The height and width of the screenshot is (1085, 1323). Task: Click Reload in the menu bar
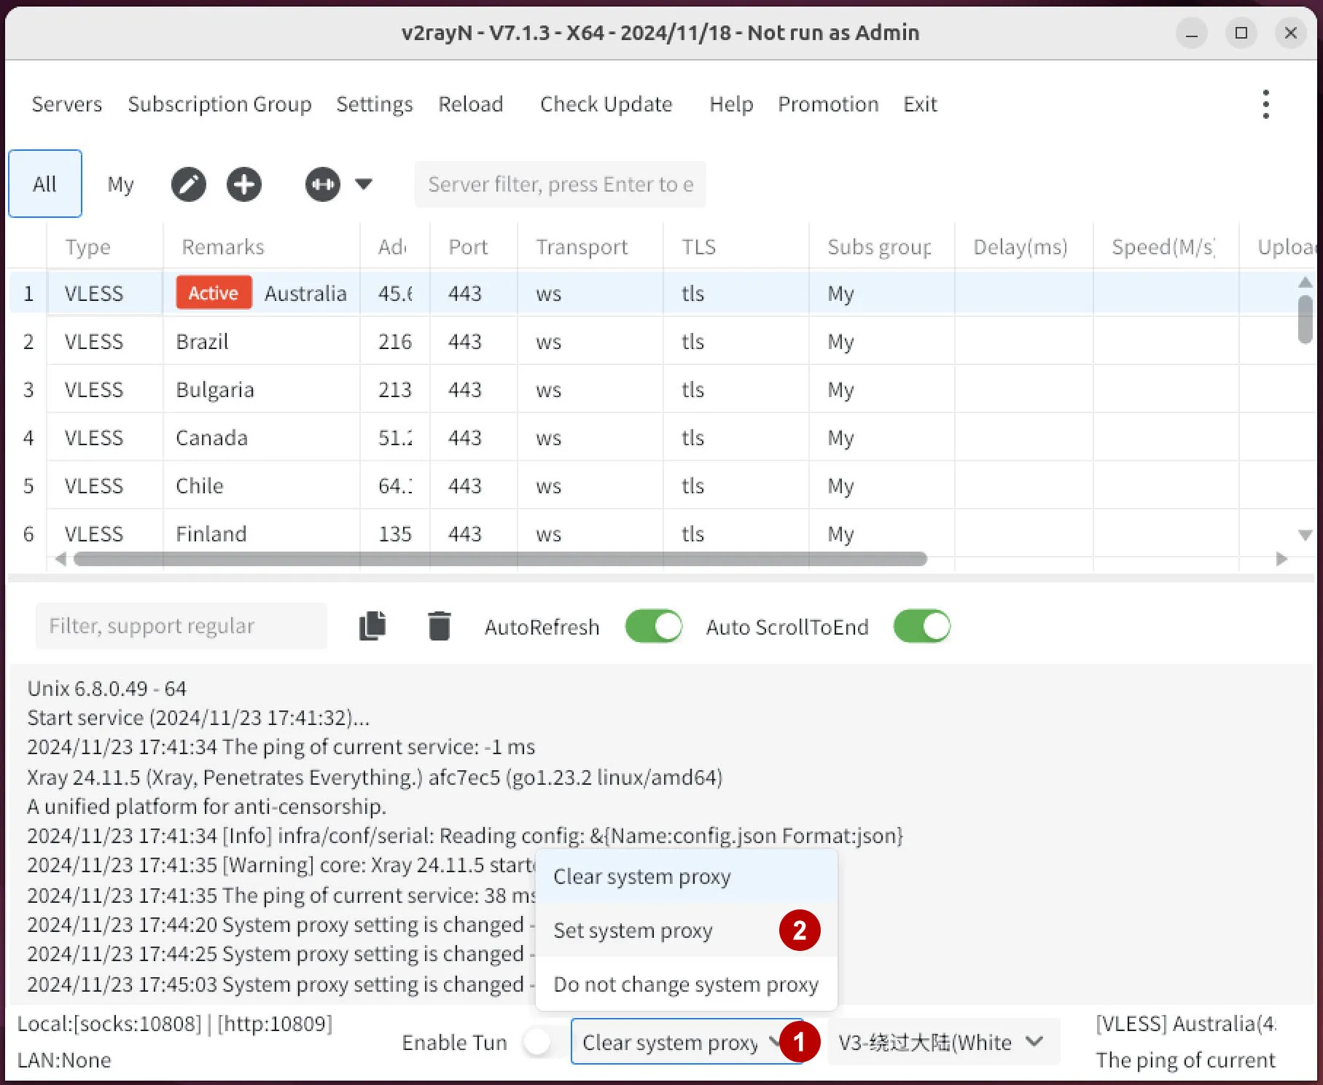pos(471,104)
